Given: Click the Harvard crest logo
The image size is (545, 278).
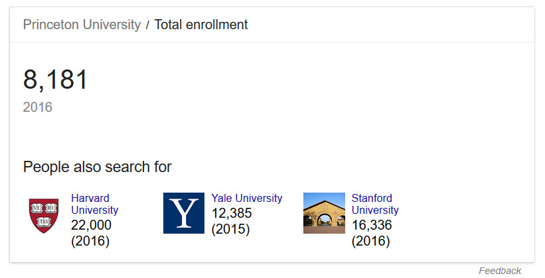Looking at the screenshot, I should (x=43, y=214).
